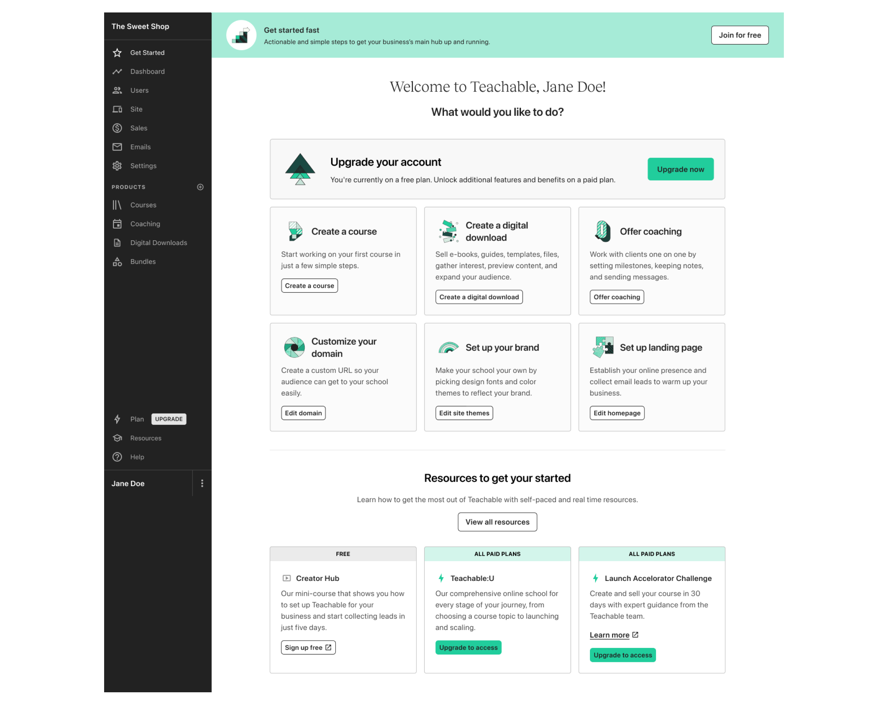The height and width of the screenshot is (704, 888).
Task: Click the Upgrade now button
Action: click(680, 169)
